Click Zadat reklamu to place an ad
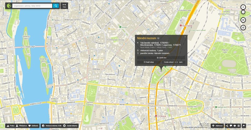This screenshot has width=251, height=130. click(71, 126)
